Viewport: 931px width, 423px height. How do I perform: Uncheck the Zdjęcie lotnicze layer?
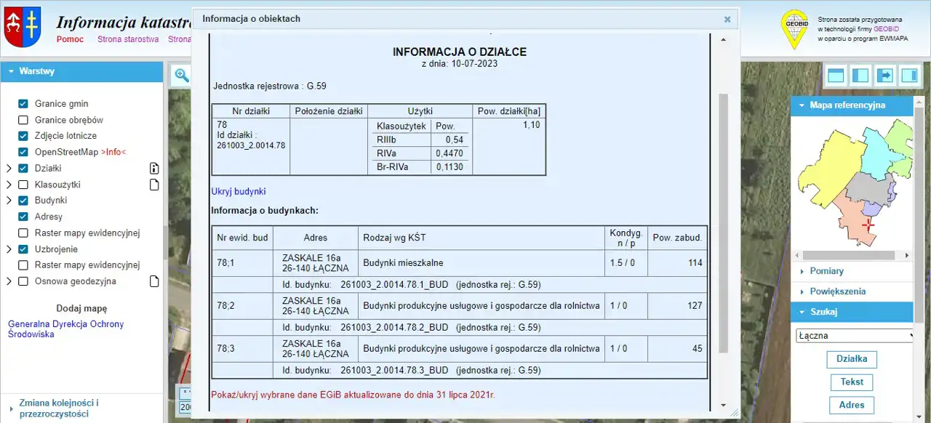click(x=23, y=136)
